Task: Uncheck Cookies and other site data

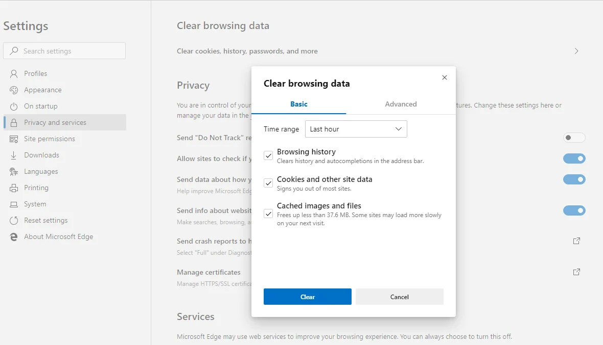Action: (x=268, y=183)
